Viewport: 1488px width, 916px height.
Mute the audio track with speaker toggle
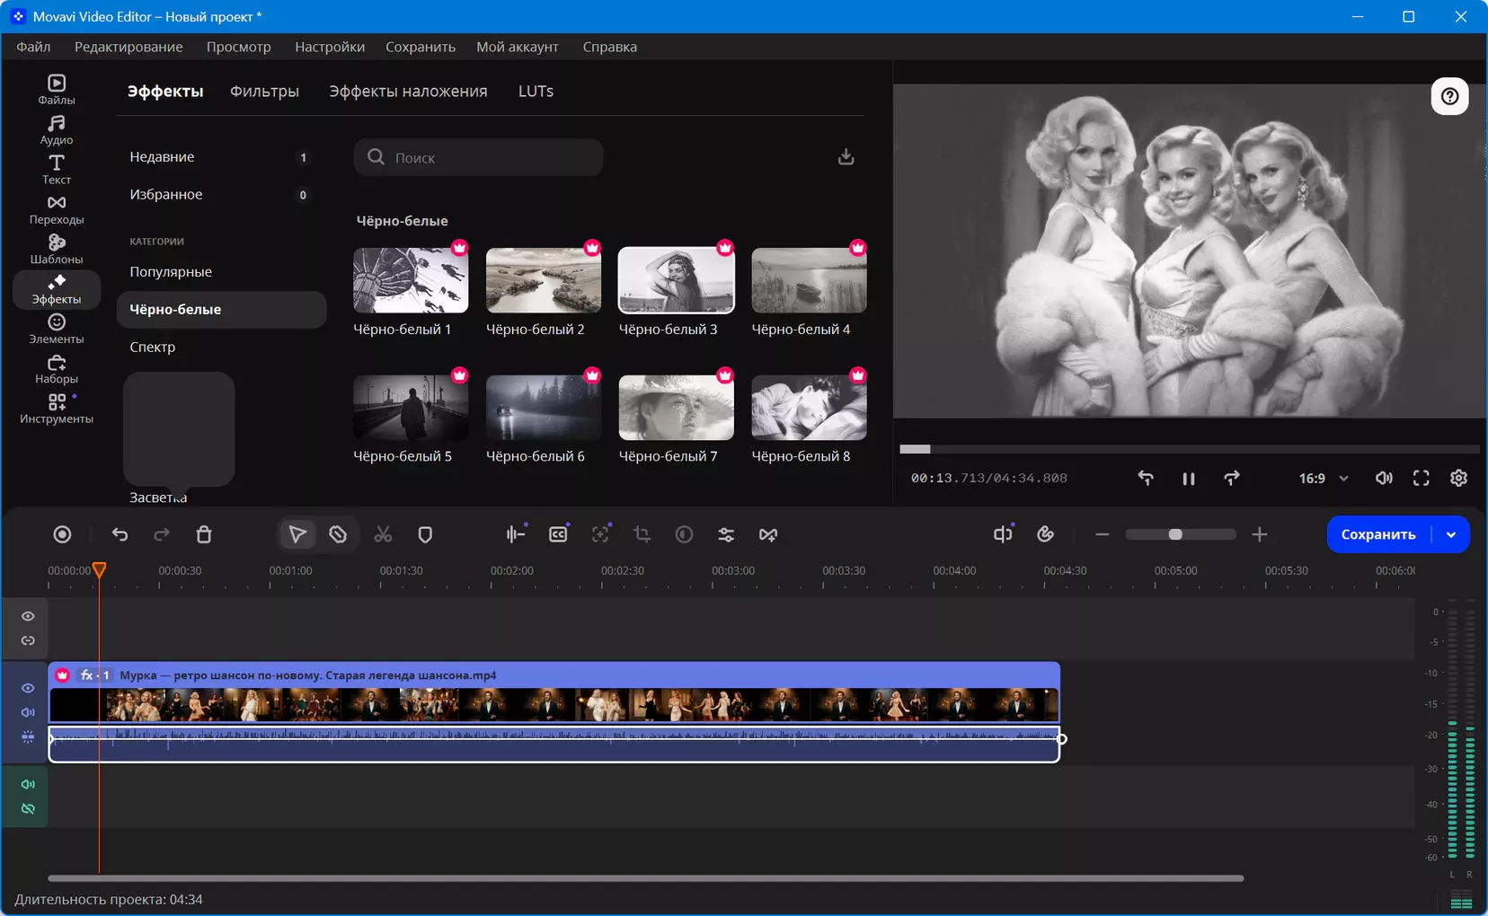(x=28, y=784)
